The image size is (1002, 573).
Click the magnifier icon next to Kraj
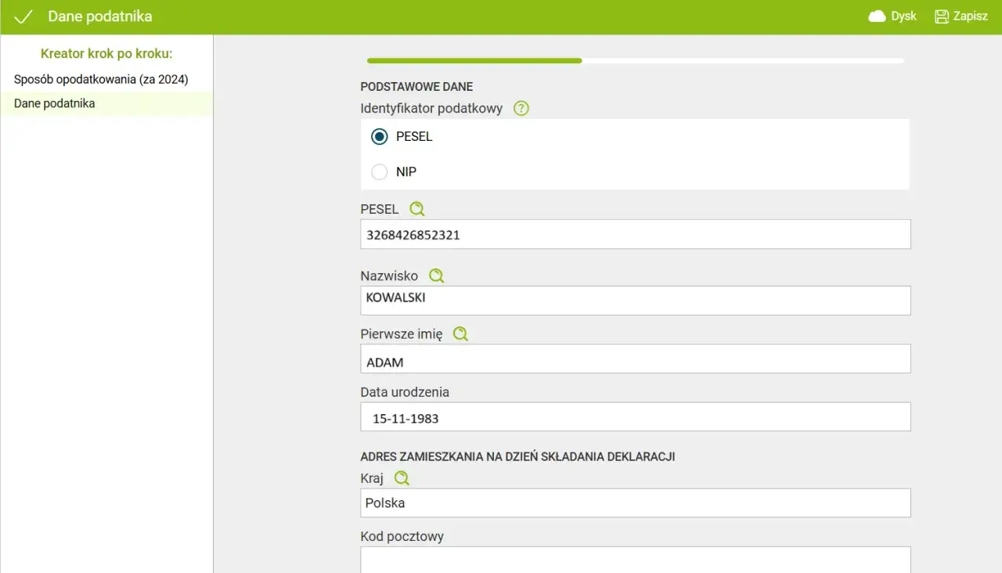[402, 478]
